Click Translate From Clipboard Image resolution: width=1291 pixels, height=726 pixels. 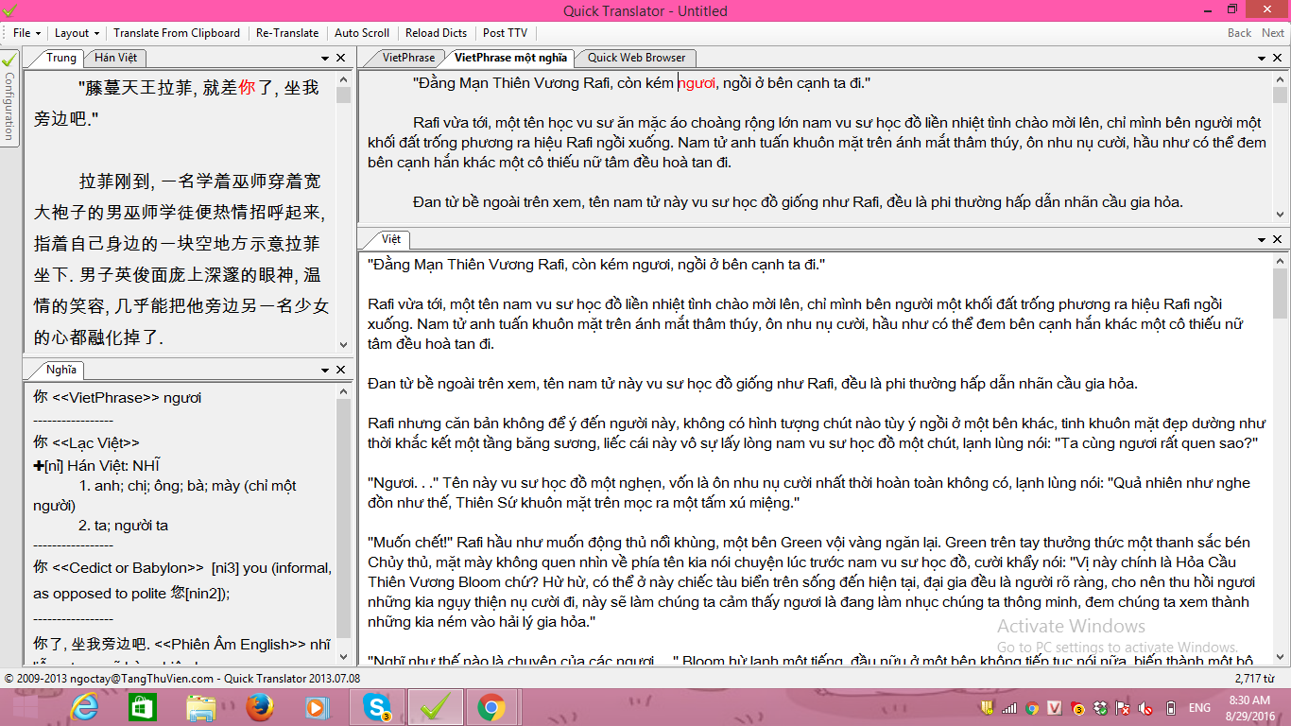click(x=177, y=33)
